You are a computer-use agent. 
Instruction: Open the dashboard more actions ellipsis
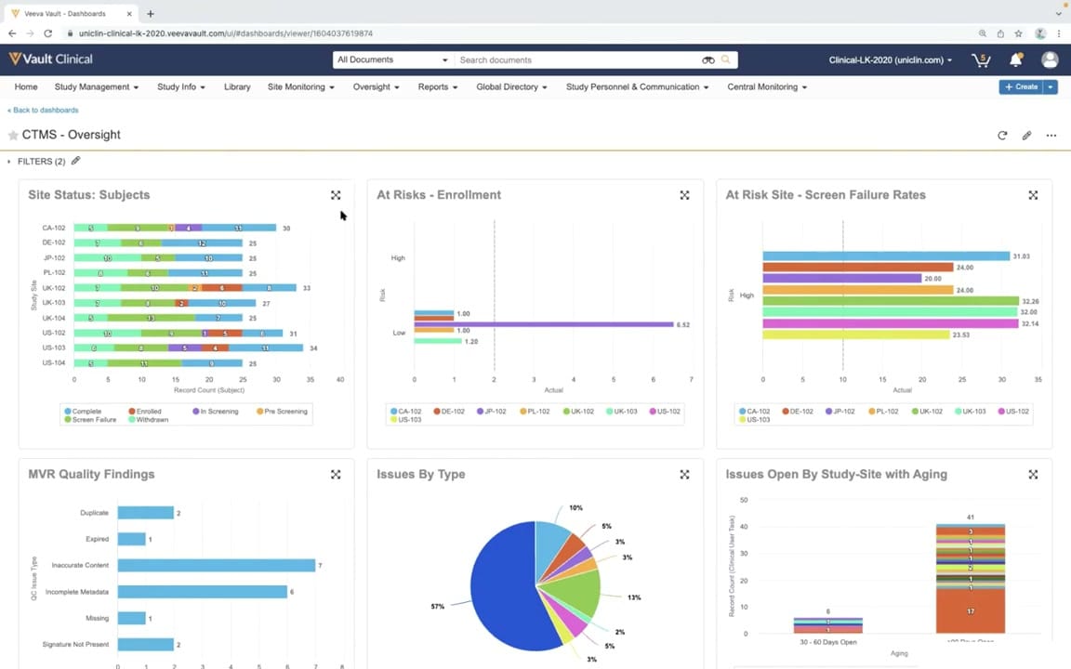(1051, 135)
